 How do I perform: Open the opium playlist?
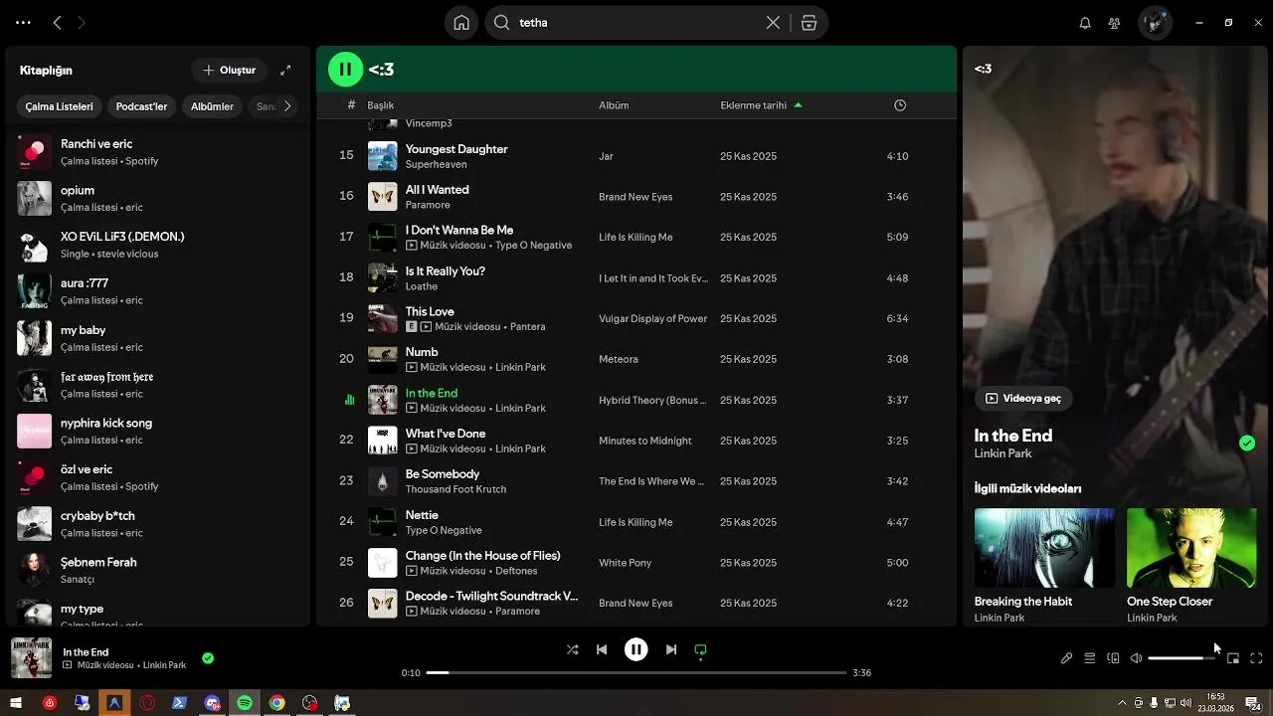(159, 198)
